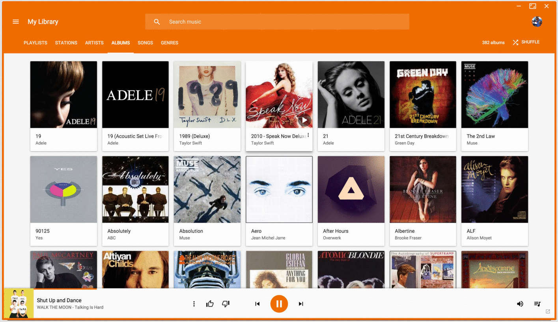Click the volume speaker icon
Viewport: 558px width, 322px height.
[520, 304]
